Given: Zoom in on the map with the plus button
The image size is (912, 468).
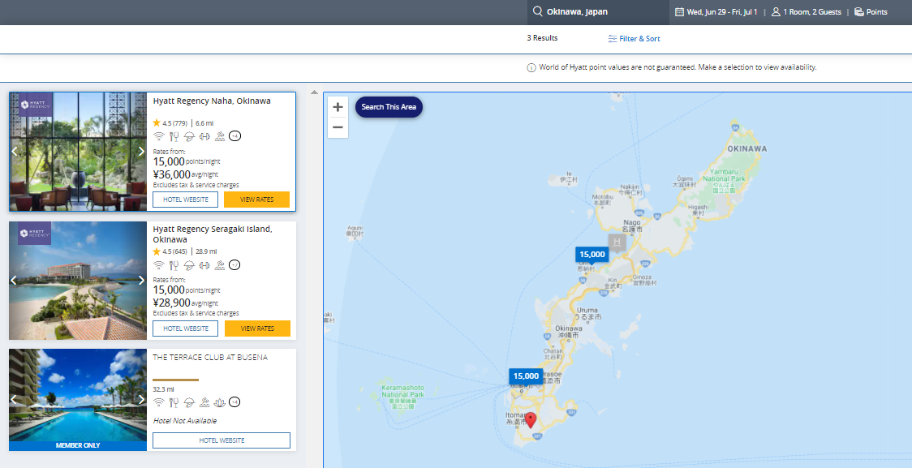Looking at the screenshot, I should 338,106.
